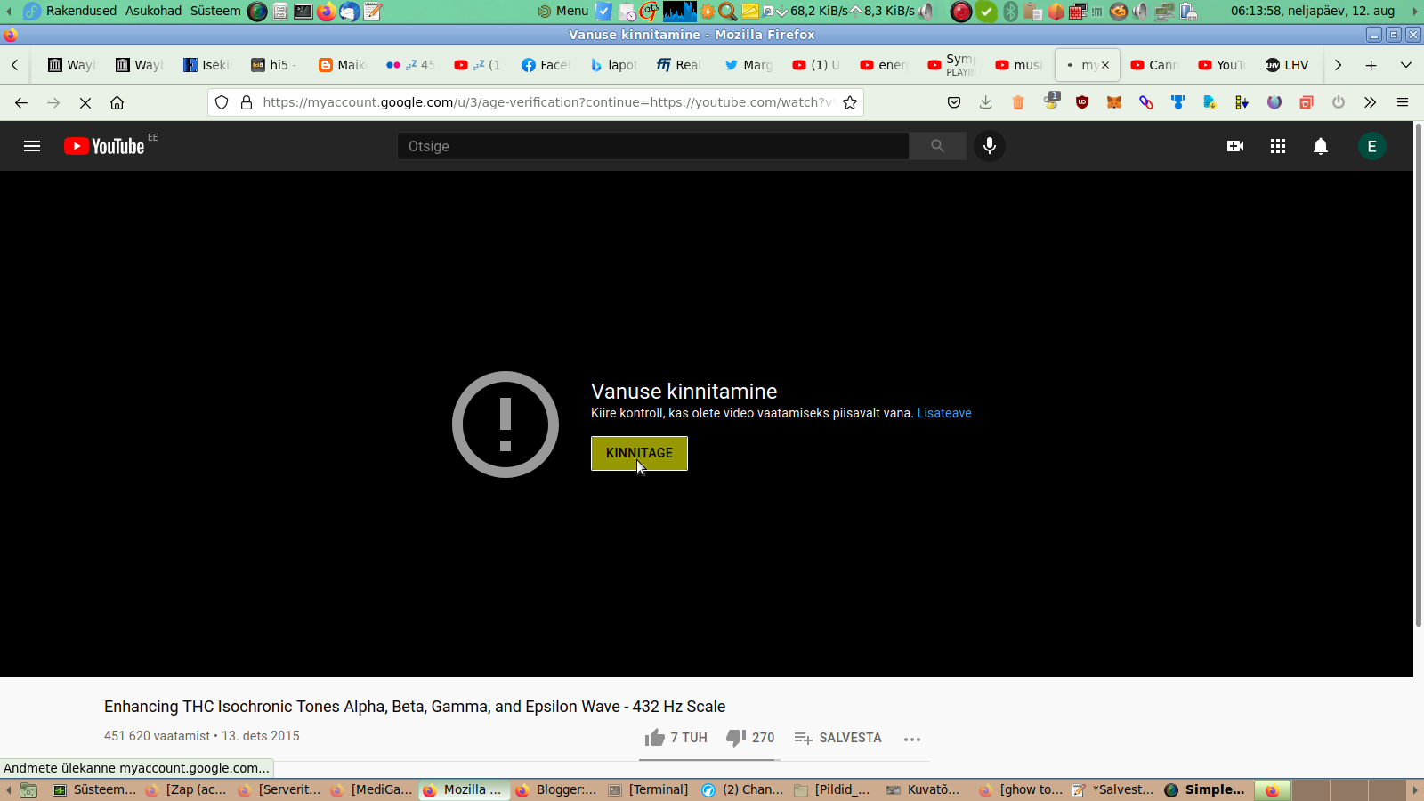List all tabs dropdown arrow
Viewport: 1424px width, 801px height.
(x=1406, y=65)
